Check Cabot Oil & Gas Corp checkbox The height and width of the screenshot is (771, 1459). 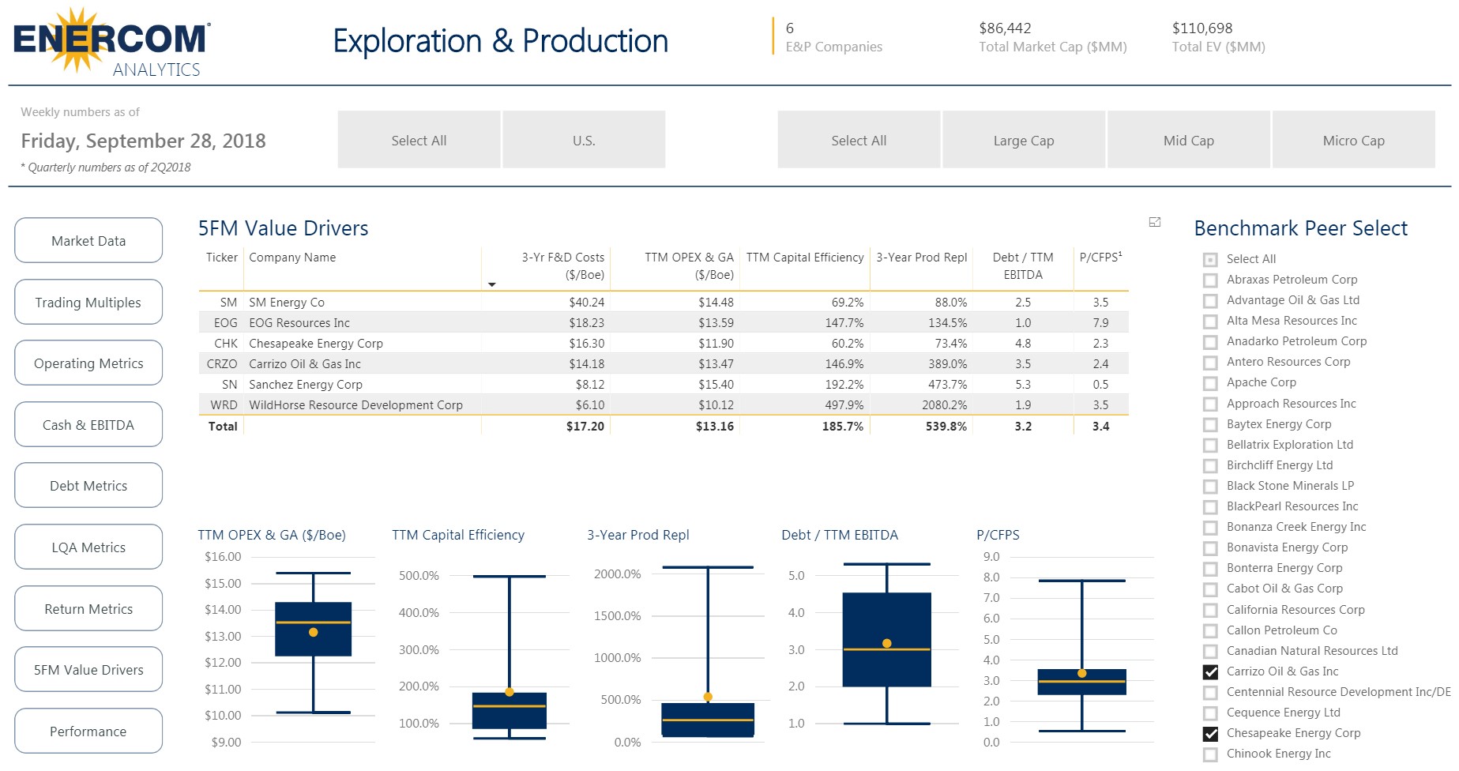point(1210,589)
